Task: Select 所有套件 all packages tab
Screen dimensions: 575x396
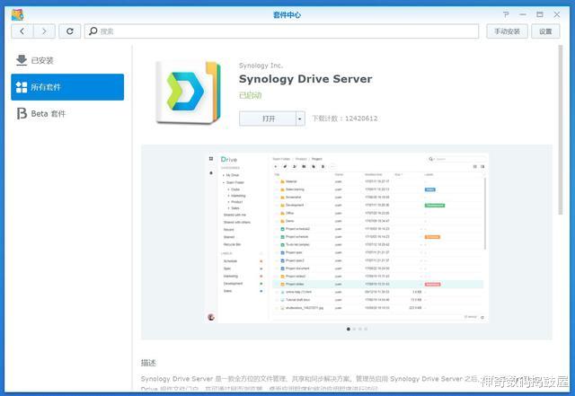Action: pos(67,87)
